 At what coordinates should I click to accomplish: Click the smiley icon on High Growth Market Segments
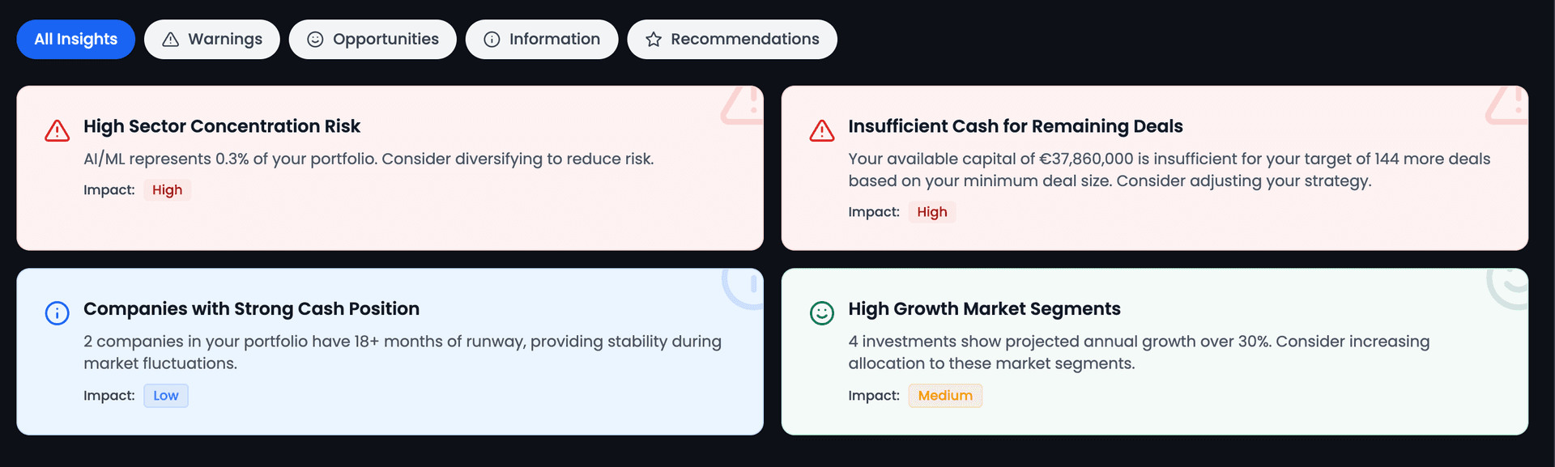(x=821, y=312)
